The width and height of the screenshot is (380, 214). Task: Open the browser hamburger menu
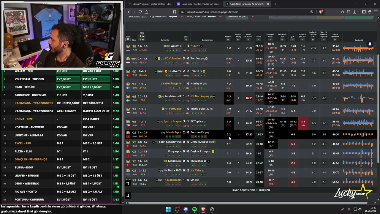pyautogui.click(x=376, y=12)
